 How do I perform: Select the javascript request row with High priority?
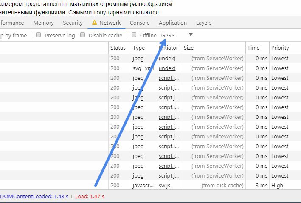point(150,185)
